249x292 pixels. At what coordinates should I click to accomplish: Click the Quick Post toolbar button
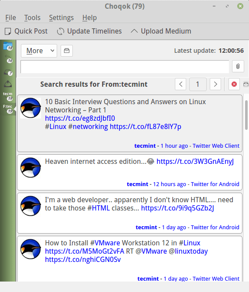(x=26, y=31)
